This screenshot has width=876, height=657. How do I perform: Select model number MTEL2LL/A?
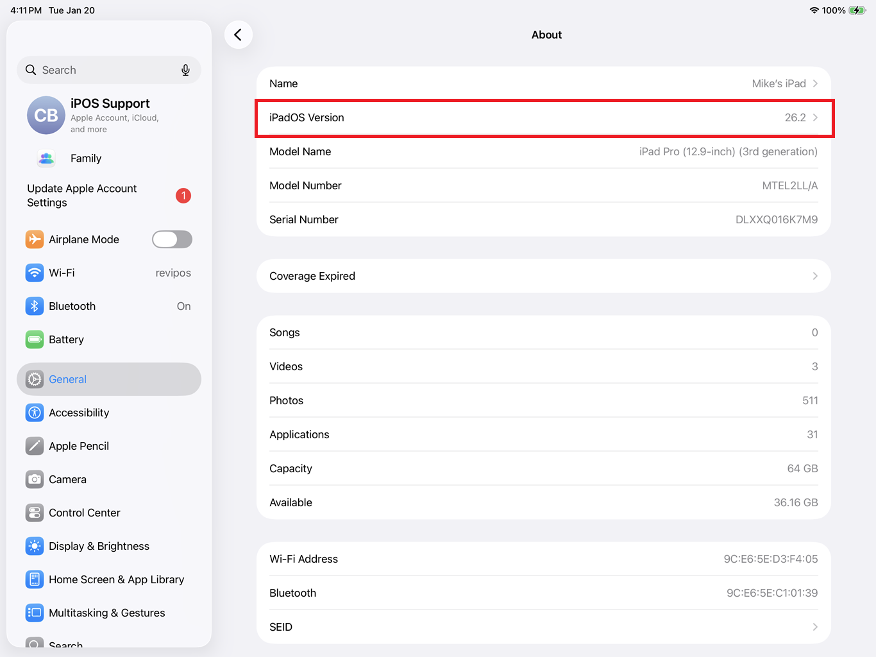point(790,185)
